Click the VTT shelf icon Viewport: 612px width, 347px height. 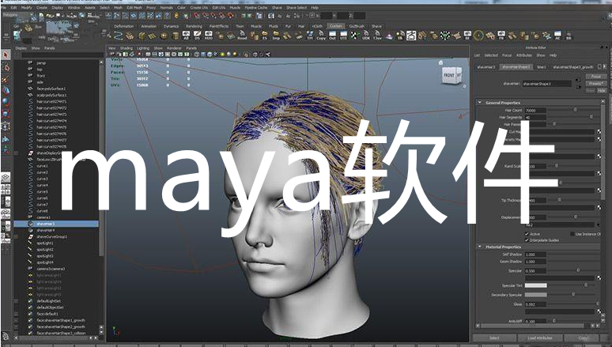pyautogui.click(x=343, y=36)
